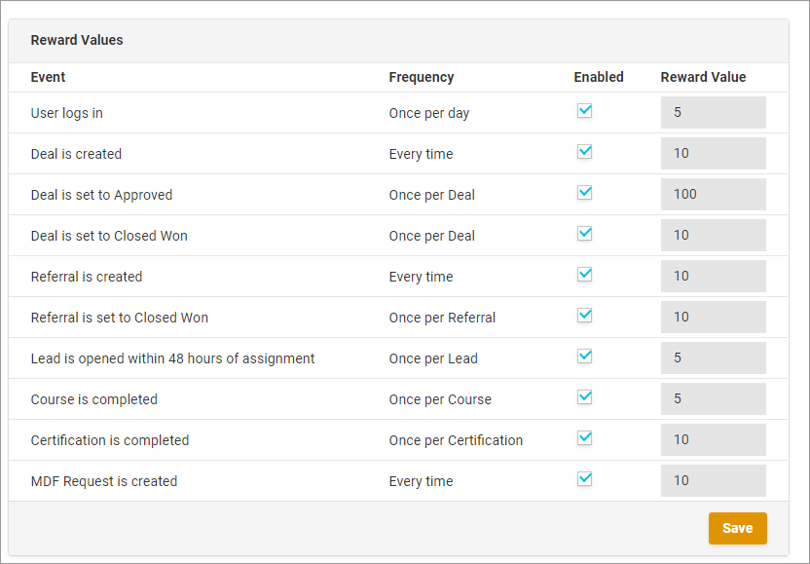Click the Reward Value column header
Viewport: 810px width, 564px height.
[x=703, y=77]
